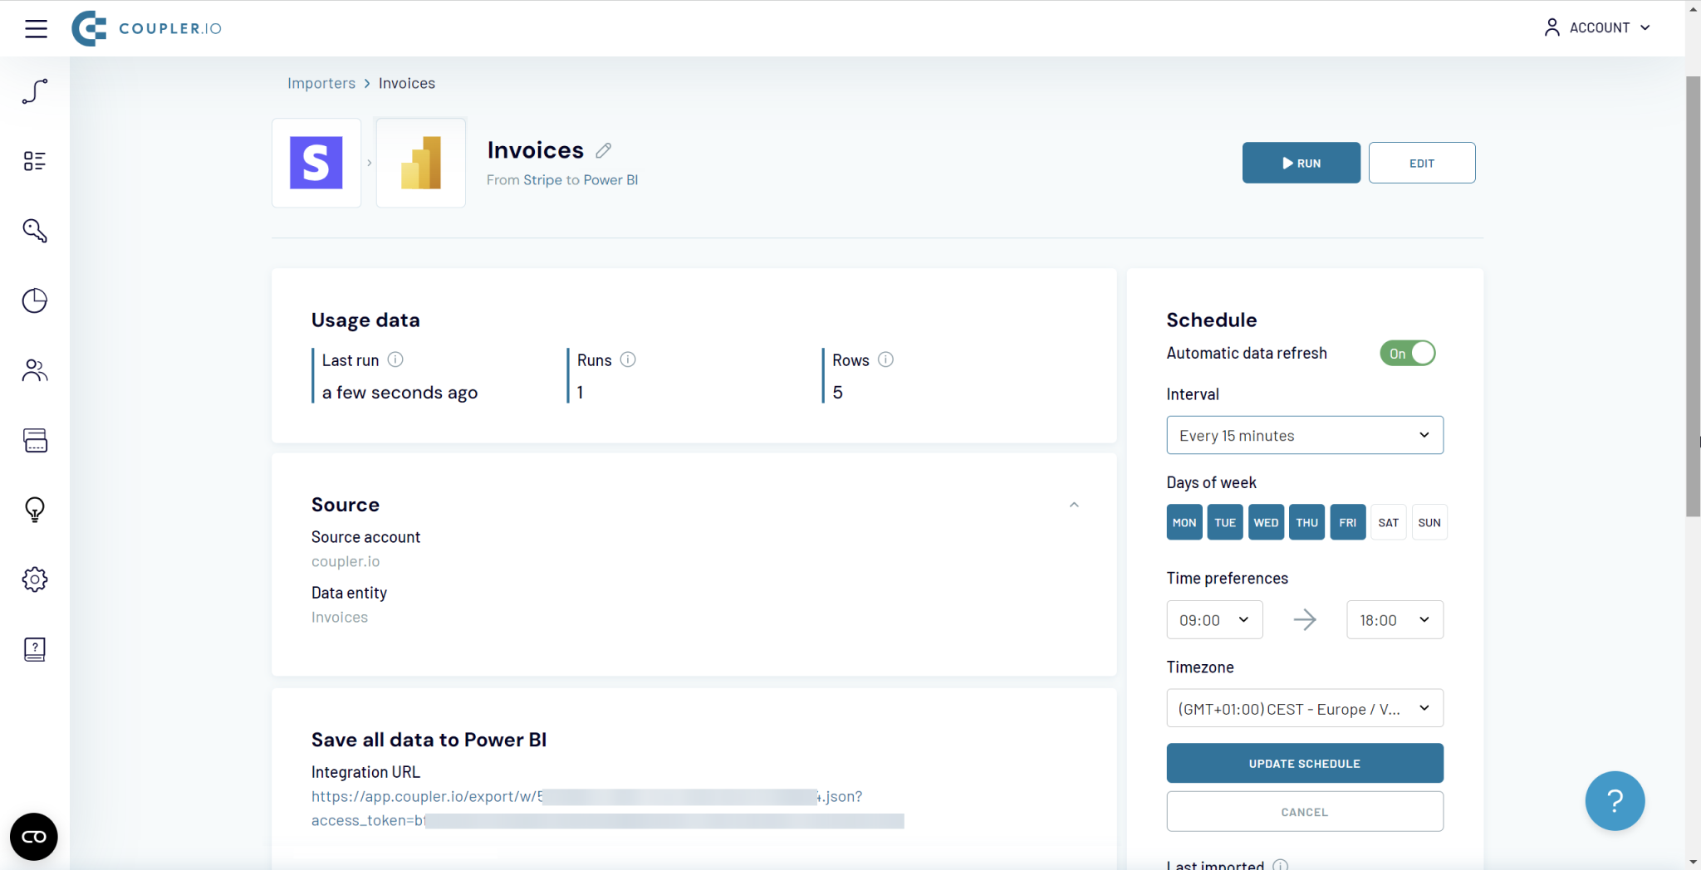Open the users icon in sidebar
This screenshot has width=1701, height=870.
pyautogui.click(x=35, y=370)
